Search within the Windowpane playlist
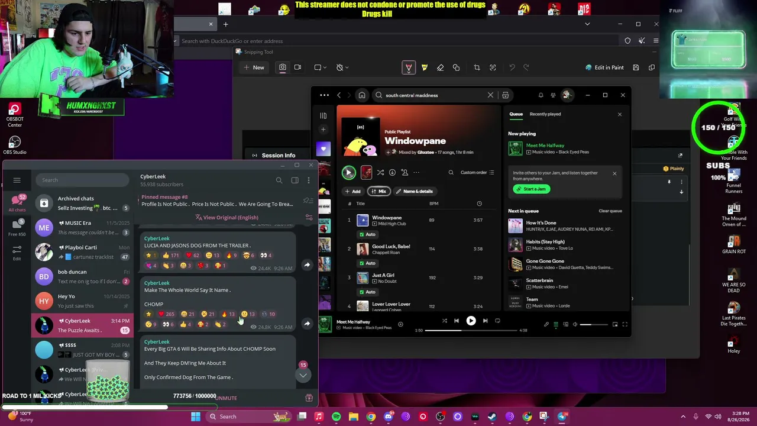The width and height of the screenshot is (757, 426). 451,173
